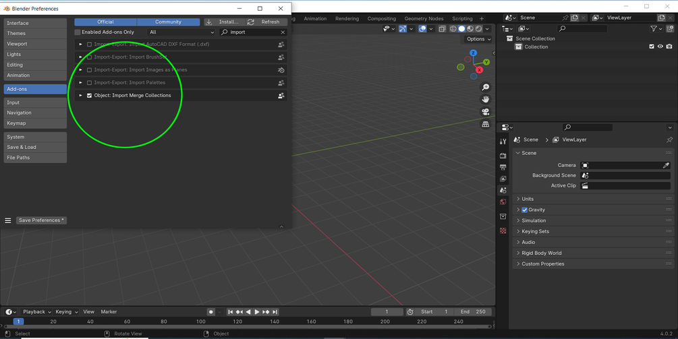
Task: Click the pan view hand icon
Action: click(x=486, y=99)
